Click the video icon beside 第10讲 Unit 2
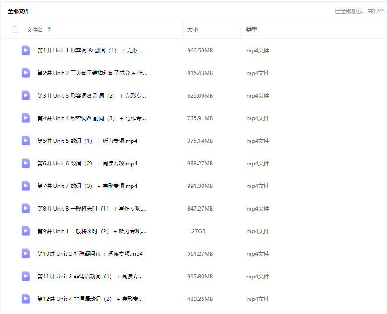Image resolution: width=387 pixels, height=314 pixels. tap(26, 253)
